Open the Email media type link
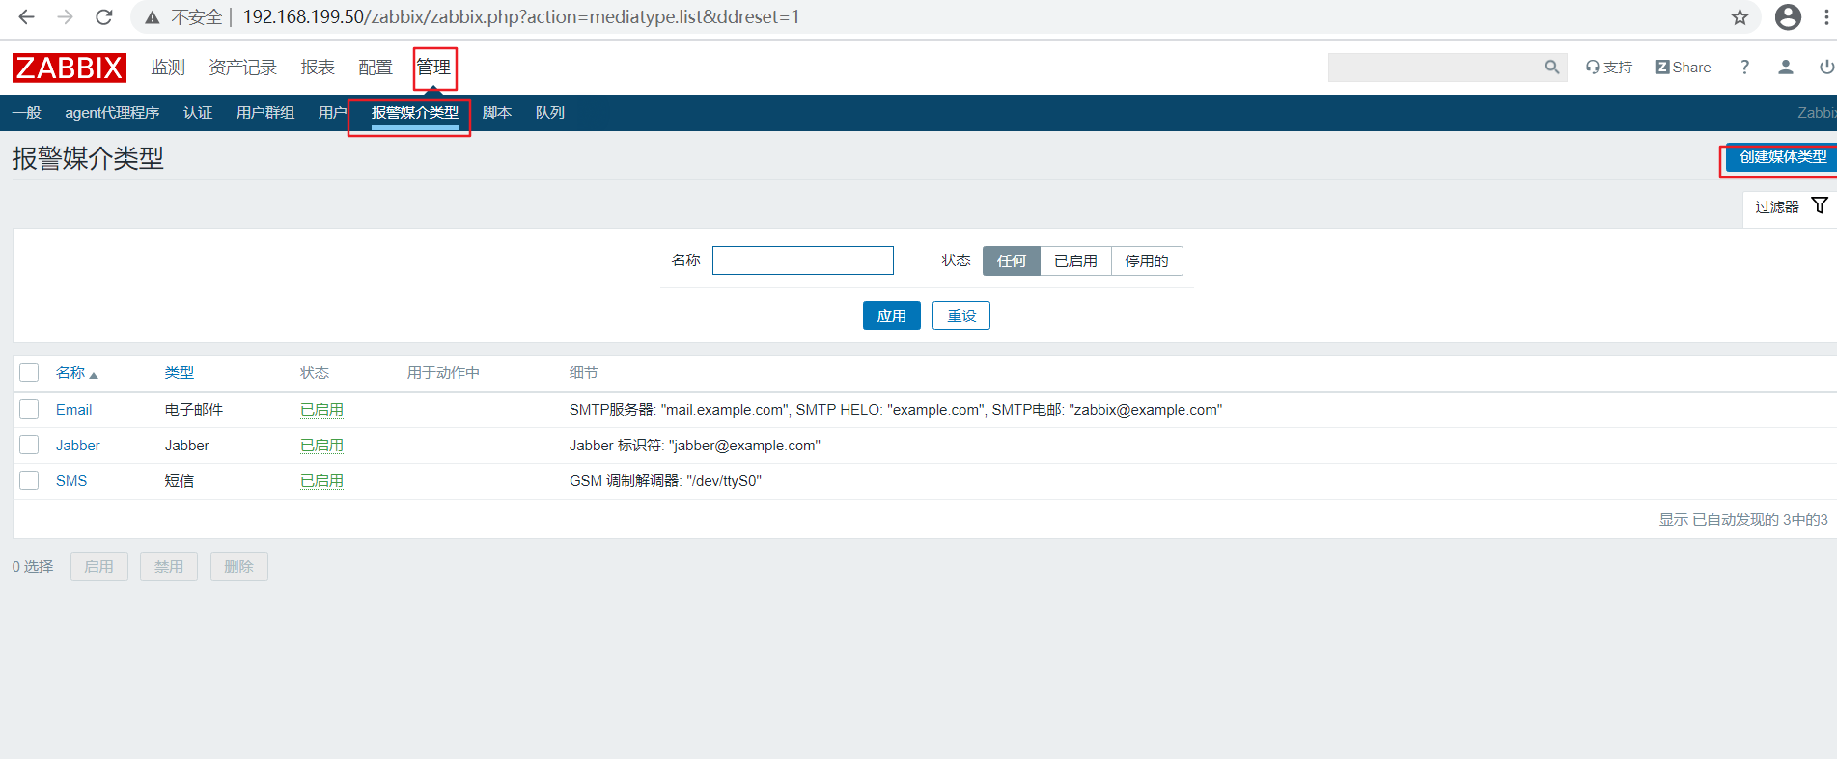The width and height of the screenshot is (1837, 759). (73, 410)
